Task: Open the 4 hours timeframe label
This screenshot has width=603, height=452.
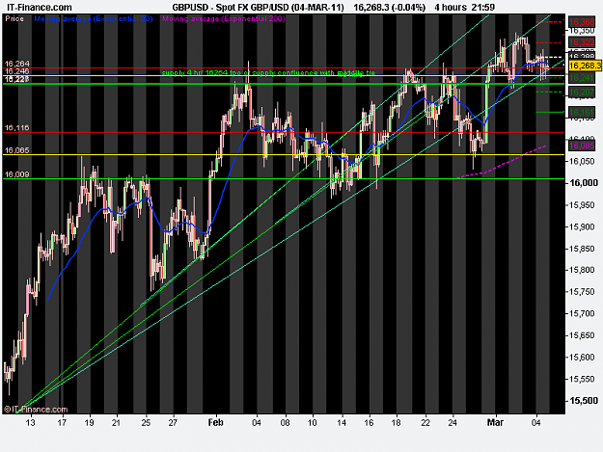Action: coord(451,8)
